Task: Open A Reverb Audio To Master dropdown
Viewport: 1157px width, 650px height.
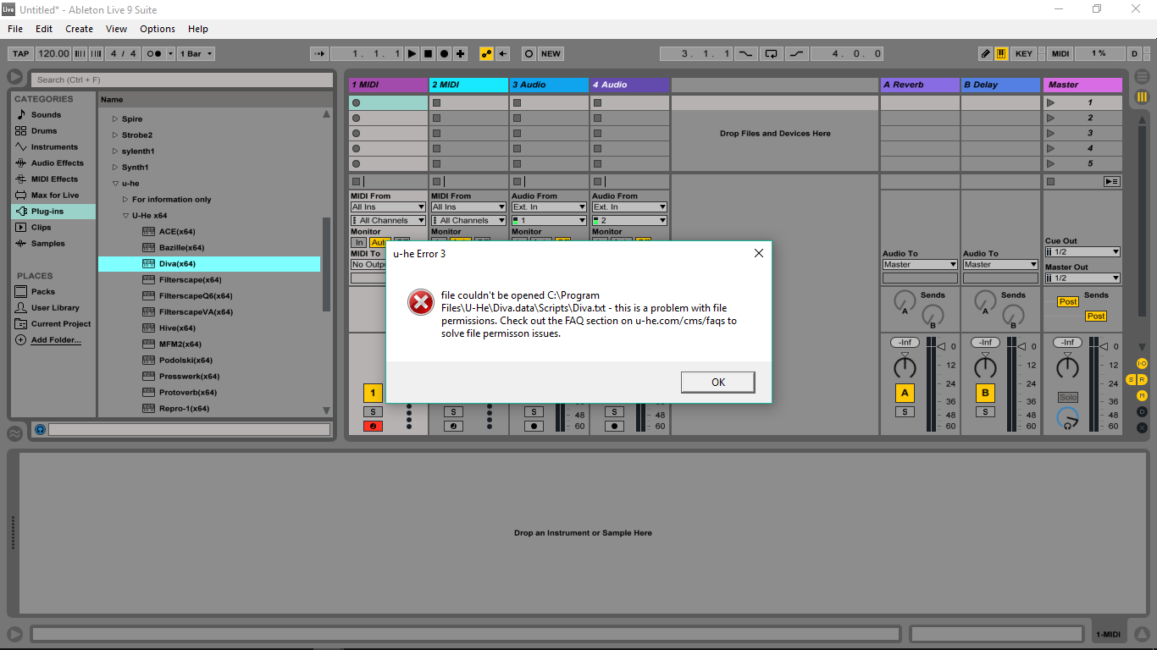Action: 920,264
